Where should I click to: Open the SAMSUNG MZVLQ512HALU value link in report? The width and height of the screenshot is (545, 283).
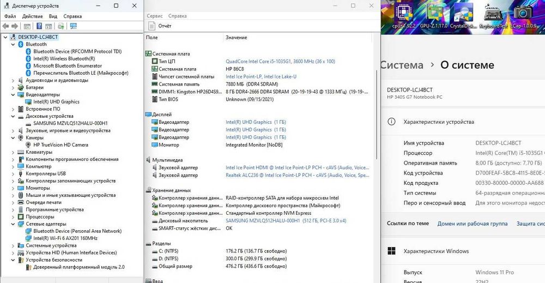pos(286,221)
